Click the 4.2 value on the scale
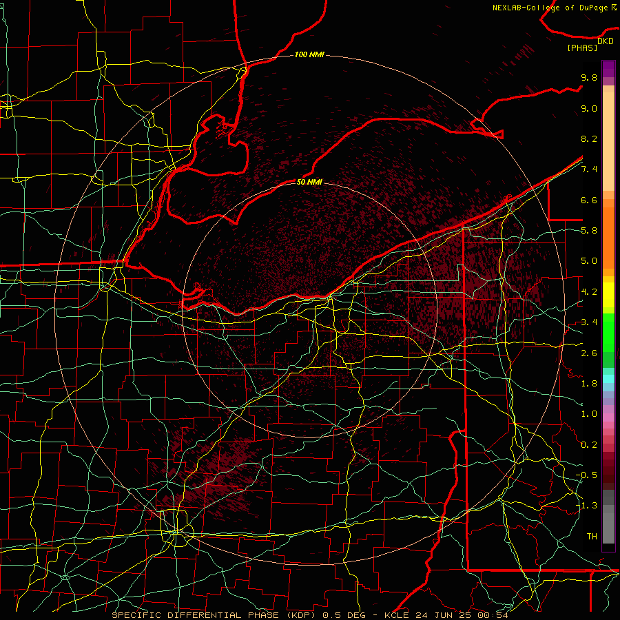The width and height of the screenshot is (620, 620). coord(589,292)
